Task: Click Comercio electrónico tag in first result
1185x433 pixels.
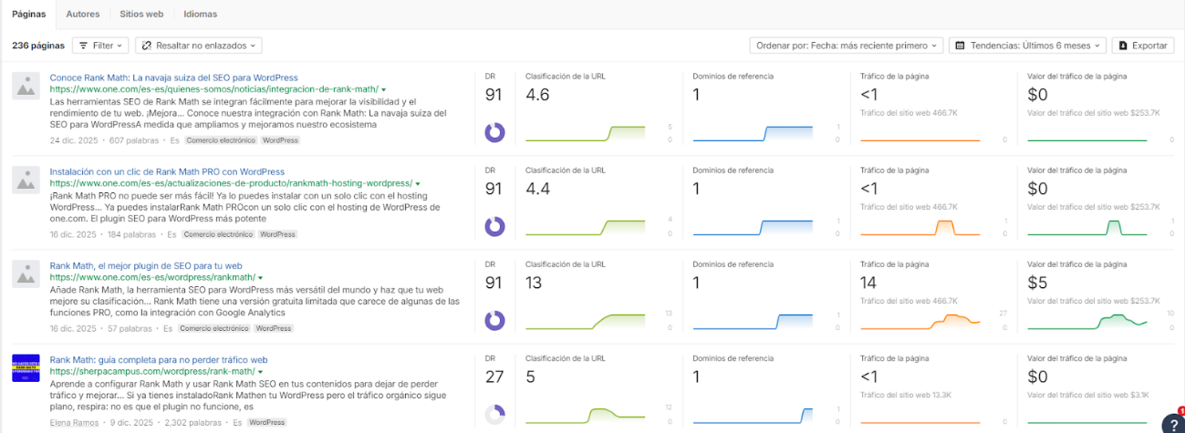Action: click(221, 140)
